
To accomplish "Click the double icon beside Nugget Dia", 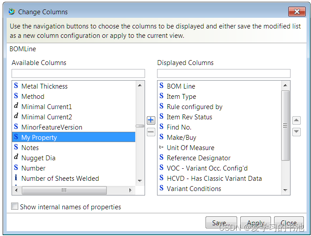I will tap(16, 158).
